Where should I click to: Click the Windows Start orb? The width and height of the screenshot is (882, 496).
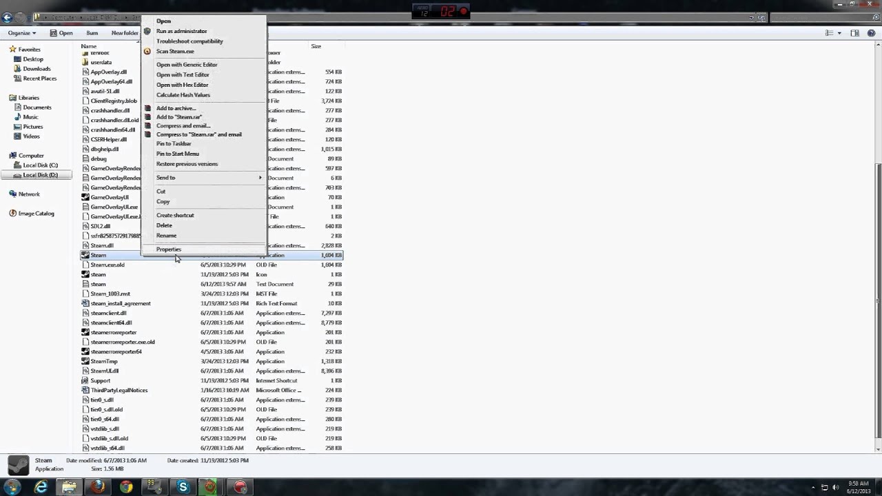[12, 487]
